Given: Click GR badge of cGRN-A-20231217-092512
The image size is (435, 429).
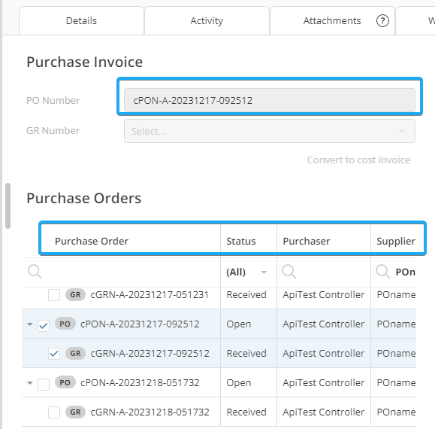Looking at the screenshot, I should [x=75, y=354].
